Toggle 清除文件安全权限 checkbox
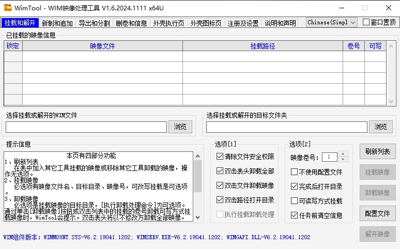This screenshot has width=400, height=249. coord(220,157)
